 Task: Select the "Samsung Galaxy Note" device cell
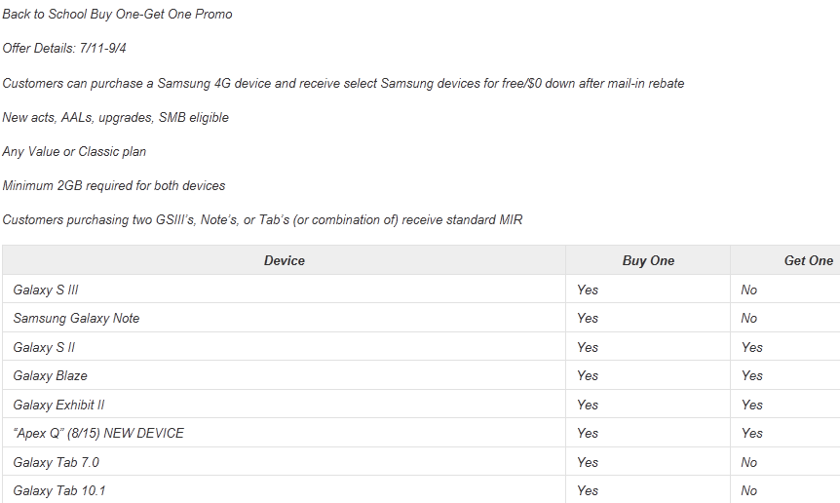pos(76,318)
